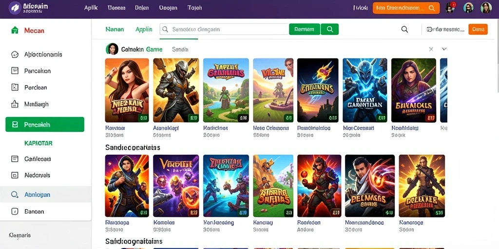Screen dimensions: 499x249
Task: Open the long-haired woman game thumbnail above Raivaiaa
Action: point(127,90)
